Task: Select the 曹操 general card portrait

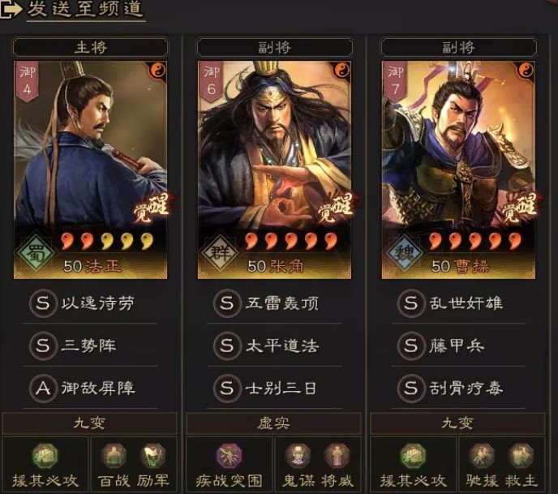Action: (x=458, y=170)
